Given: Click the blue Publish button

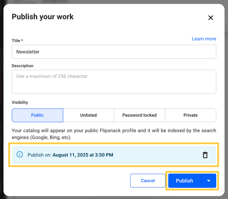Looking at the screenshot, I should (x=185, y=181).
